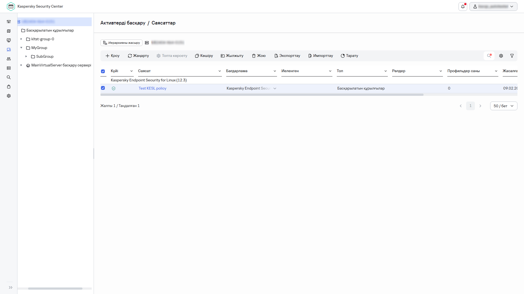Screen dimensions: 524x294
Task: Click the table settings gear icon
Action: point(501,56)
